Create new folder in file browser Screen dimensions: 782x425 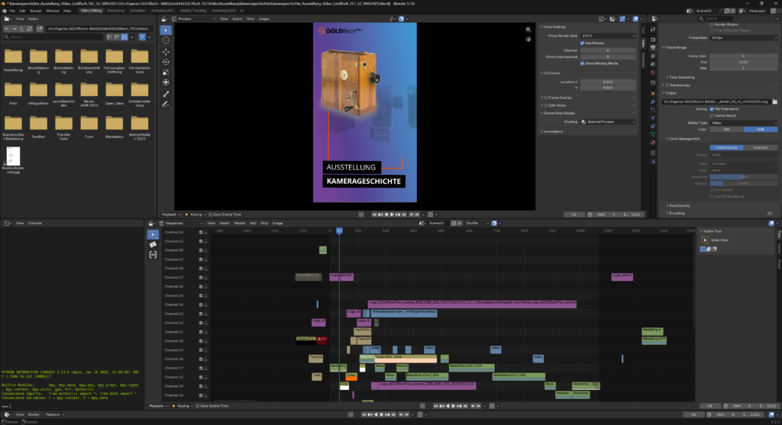(x=40, y=29)
